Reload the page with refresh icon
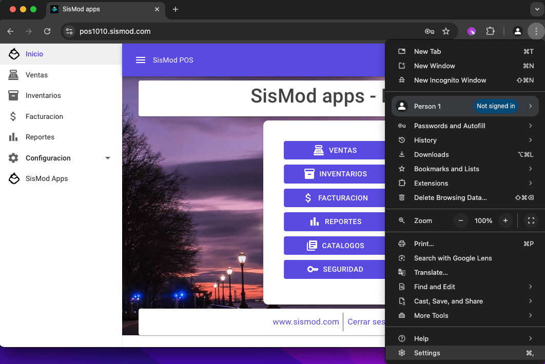The width and height of the screenshot is (545, 364). [47, 31]
